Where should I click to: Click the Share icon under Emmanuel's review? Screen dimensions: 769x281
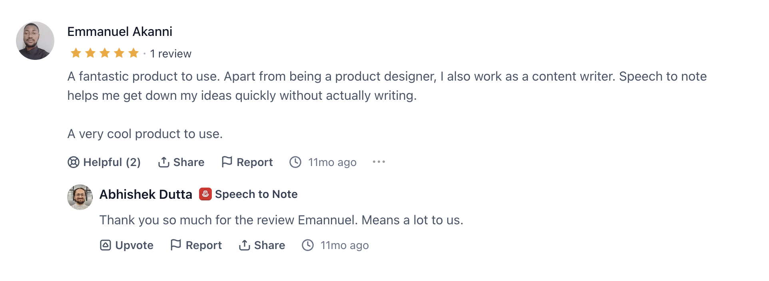(163, 162)
